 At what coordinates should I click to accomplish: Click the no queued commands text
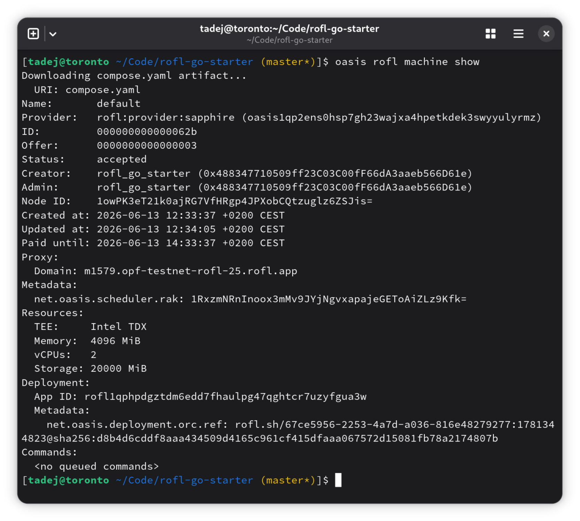[x=97, y=466]
